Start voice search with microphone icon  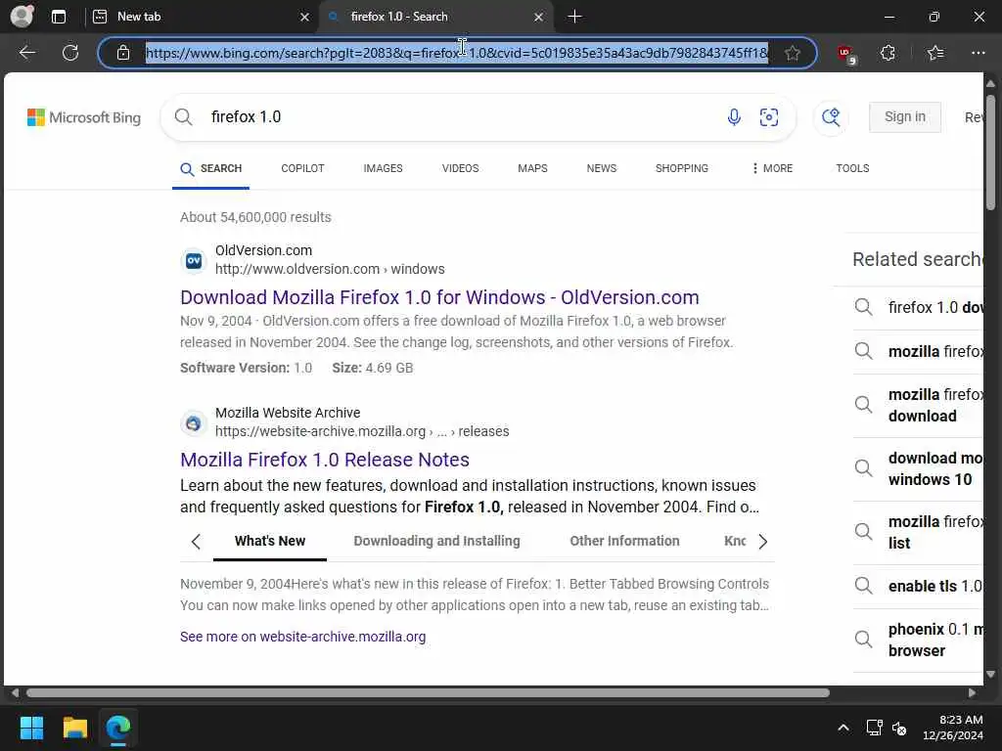coord(734,117)
